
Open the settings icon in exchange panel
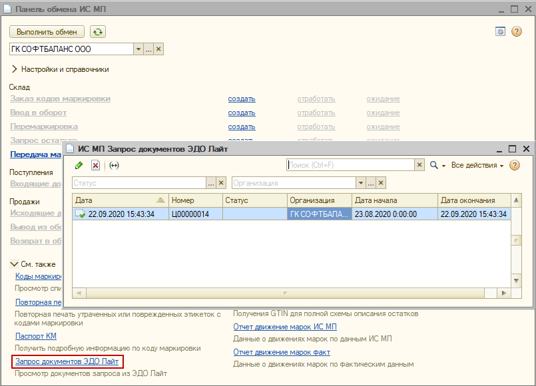(x=500, y=31)
